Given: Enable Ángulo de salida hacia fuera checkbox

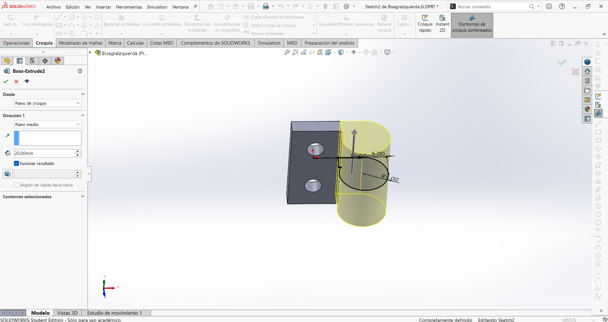Looking at the screenshot, I should (x=16, y=185).
